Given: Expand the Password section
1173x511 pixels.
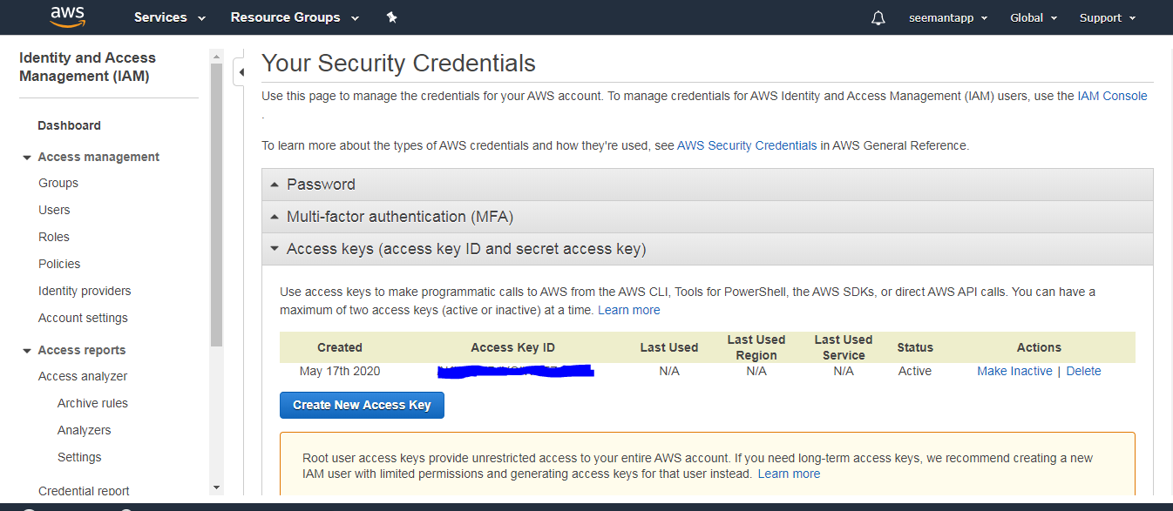Looking at the screenshot, I should 707,185.
